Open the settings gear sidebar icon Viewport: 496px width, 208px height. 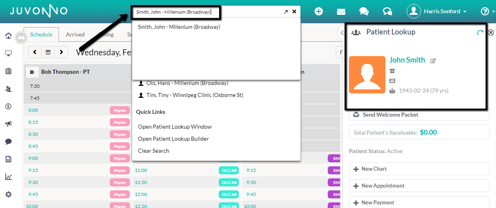pos(8,194)
